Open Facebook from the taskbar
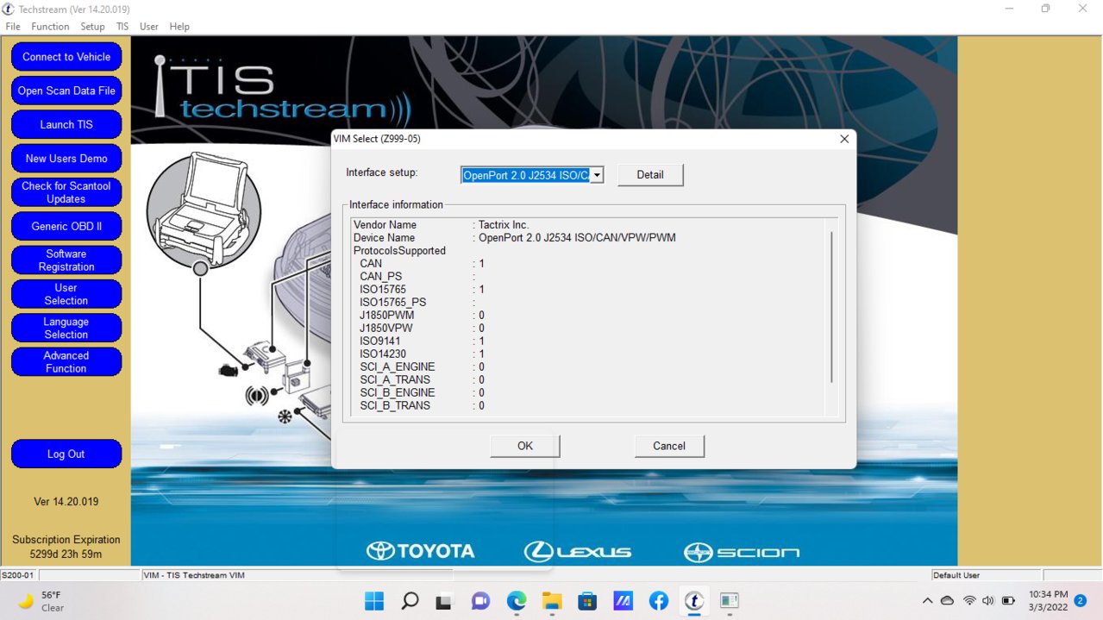 click(658, 600)
